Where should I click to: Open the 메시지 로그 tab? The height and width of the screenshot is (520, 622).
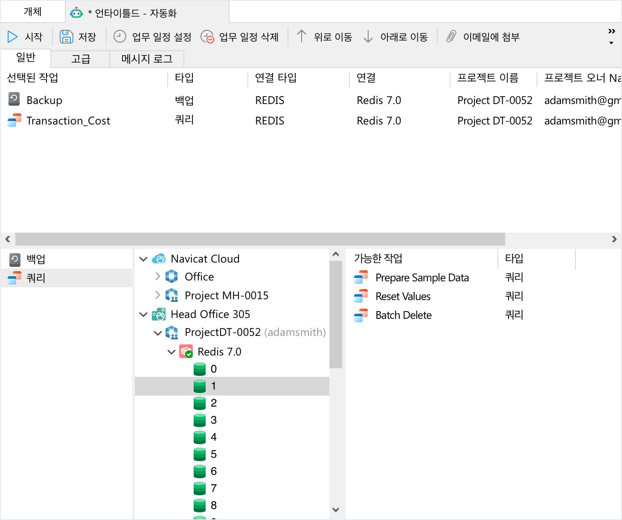(146, 59)
